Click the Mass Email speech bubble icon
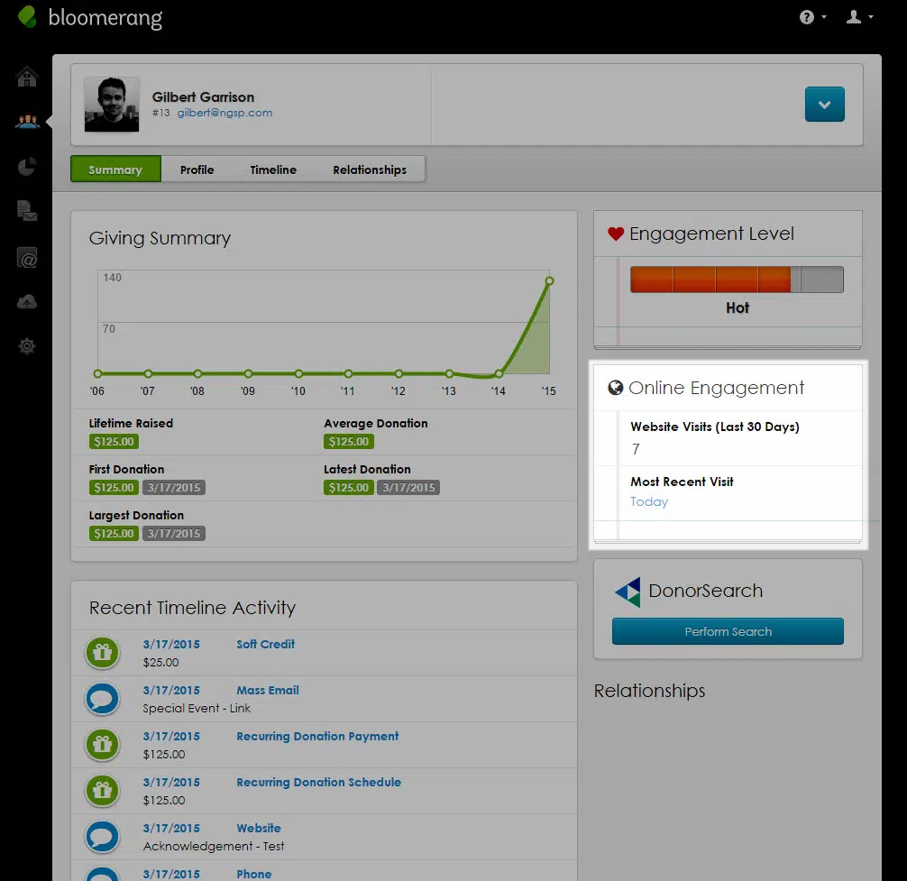 (103, 699)
